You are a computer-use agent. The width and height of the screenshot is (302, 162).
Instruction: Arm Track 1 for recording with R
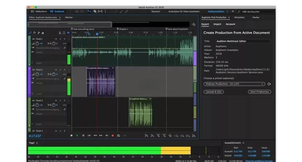tap(64, 39)
